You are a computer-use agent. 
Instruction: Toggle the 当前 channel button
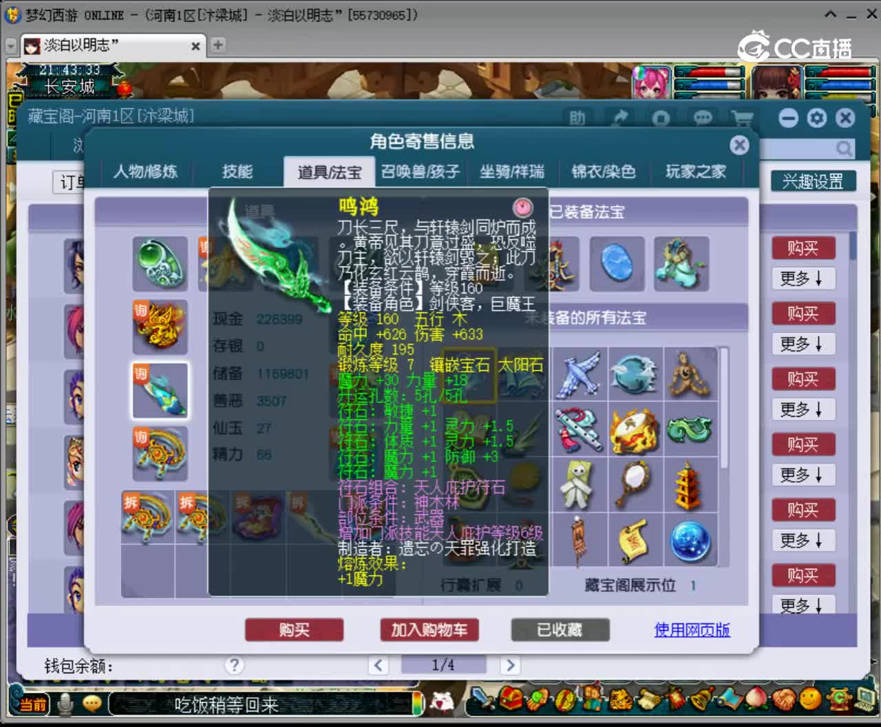(x=32, y=704)
